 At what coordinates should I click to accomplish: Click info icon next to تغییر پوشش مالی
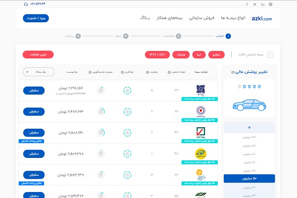tap(233, 72)
